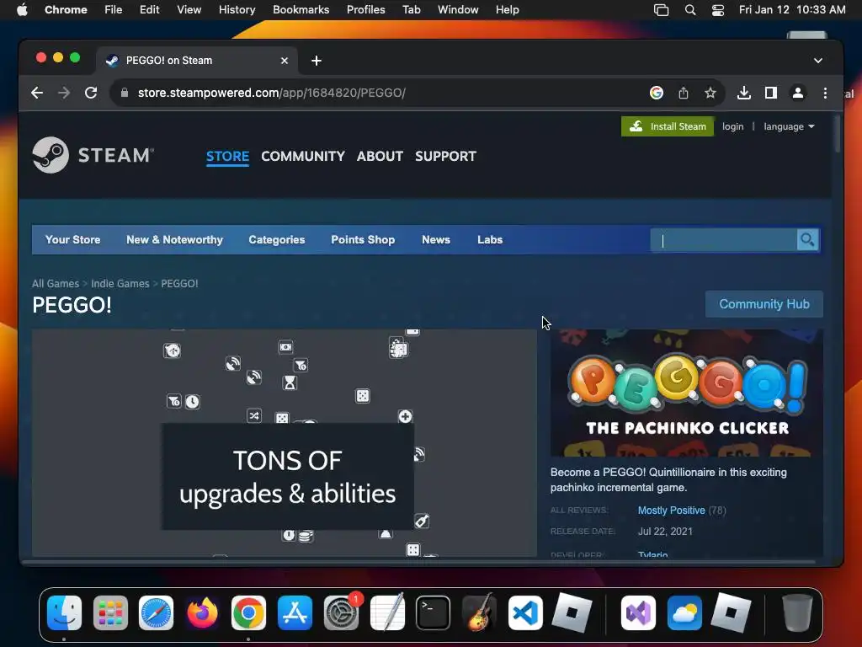This screenshot has width=862, height=647.
Task: Open the COMMUNITY menu
Action: coord(303,156)
